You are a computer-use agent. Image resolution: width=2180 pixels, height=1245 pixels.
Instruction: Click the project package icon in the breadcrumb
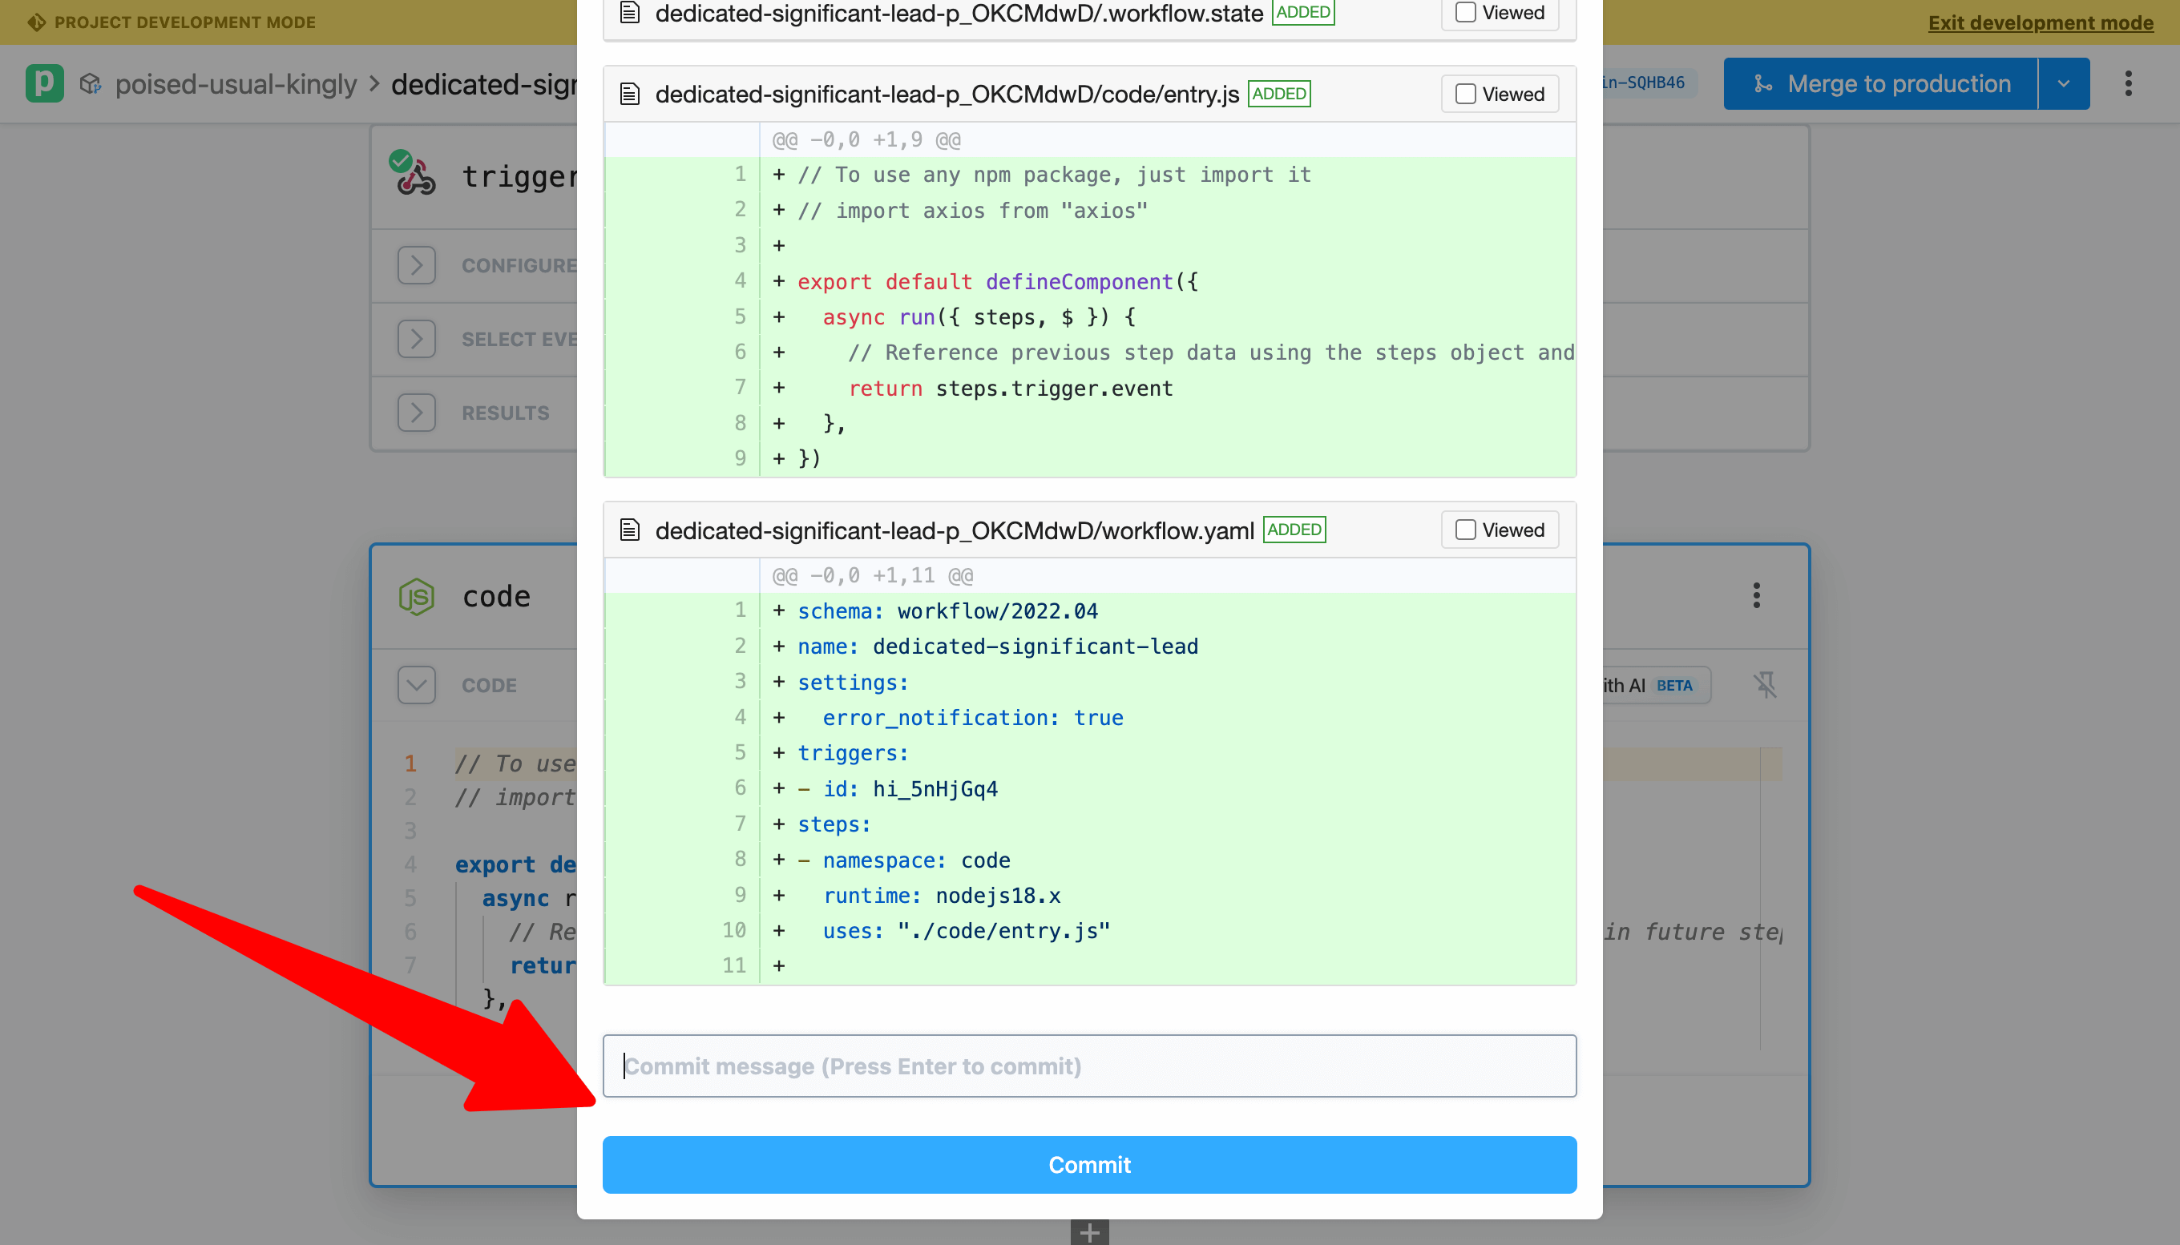(x=91, y=83)
